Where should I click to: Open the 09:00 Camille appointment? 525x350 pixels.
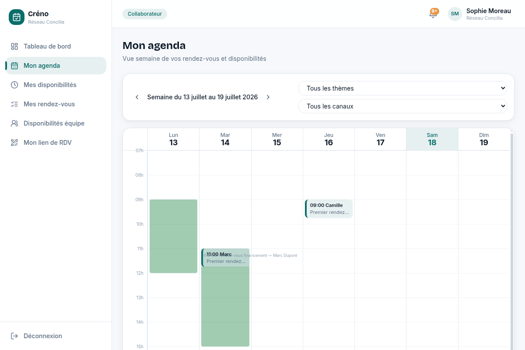[x=329, y=209]
